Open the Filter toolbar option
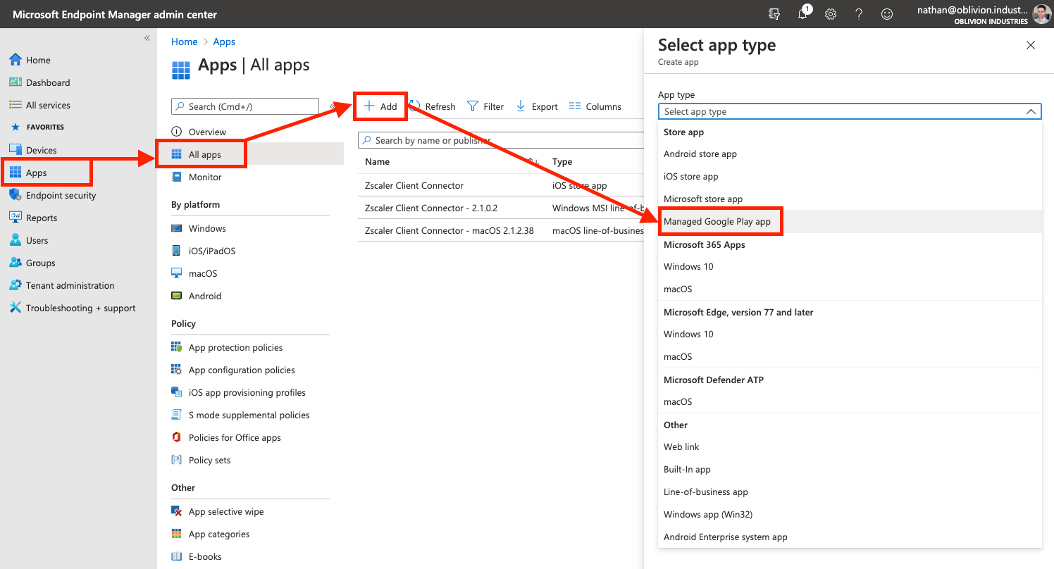Viewport: 1054px width, 569px height. click(485, 106)
